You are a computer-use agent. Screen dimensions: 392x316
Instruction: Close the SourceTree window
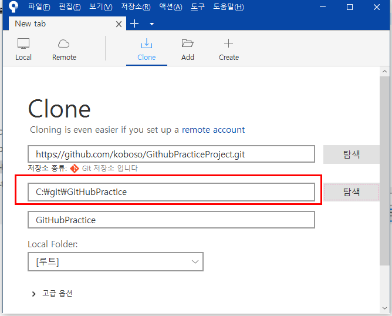(x=377, y=7)
